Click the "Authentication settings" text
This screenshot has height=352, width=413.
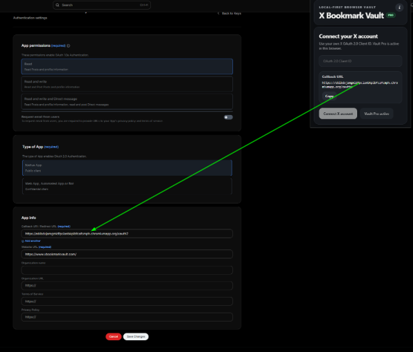[x=30, y=18]
